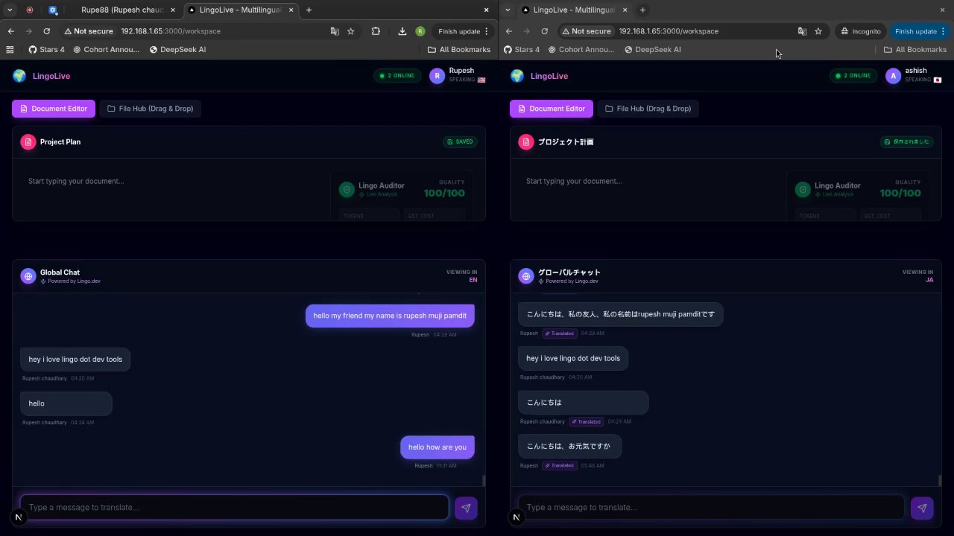Switch to File Hub tab in left window
Image resolution: width=954 pixels, height=536 pixels.
click(x=151, y=109)
